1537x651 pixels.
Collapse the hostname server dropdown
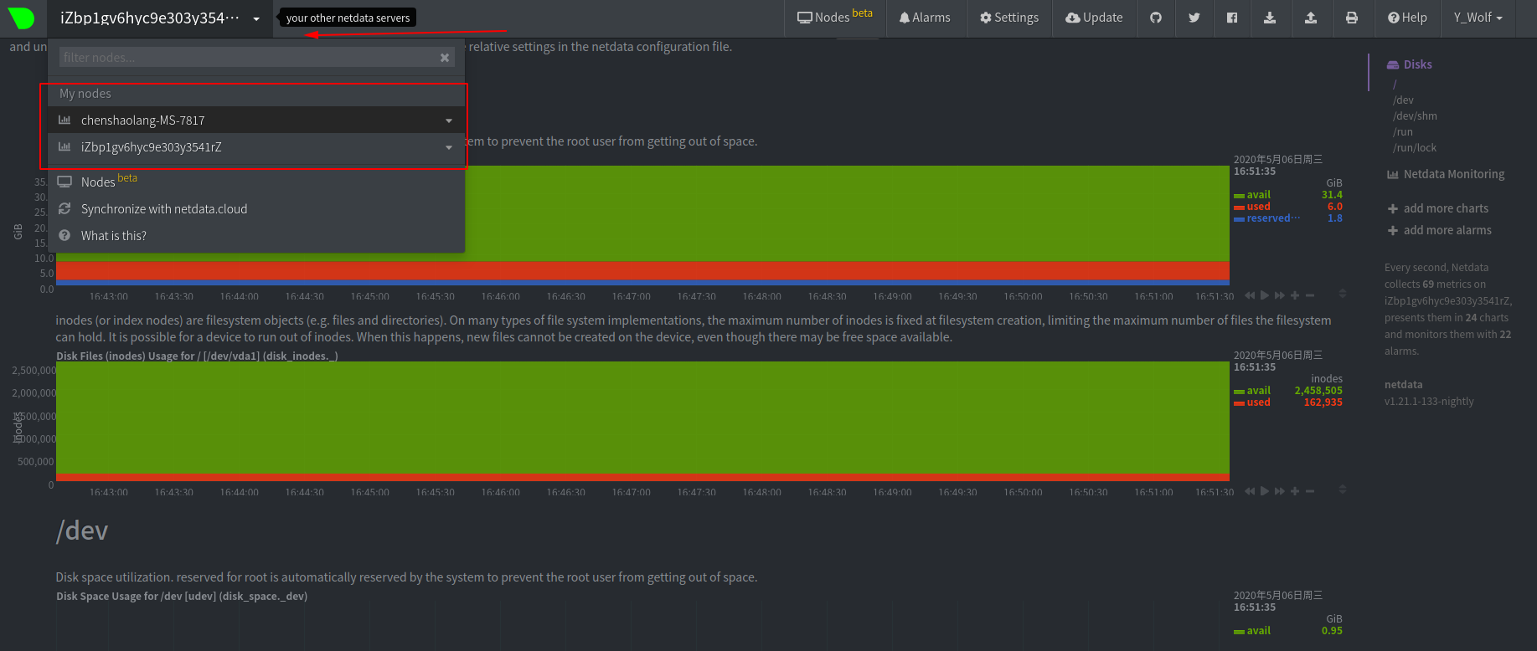point(160,18)
